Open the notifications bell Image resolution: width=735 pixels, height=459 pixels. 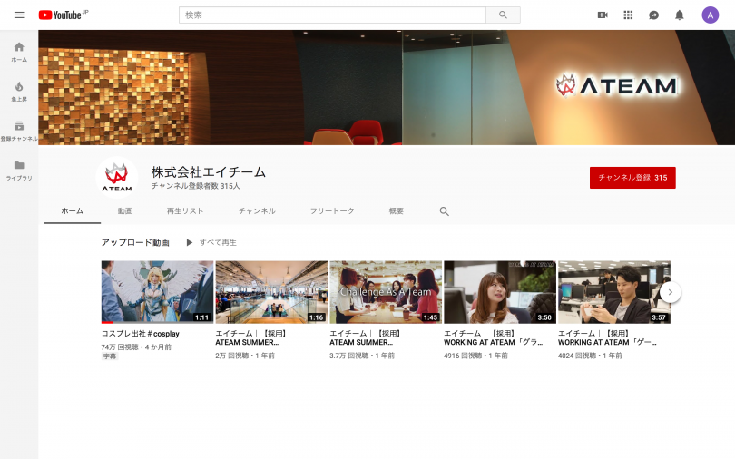point(680,15)
